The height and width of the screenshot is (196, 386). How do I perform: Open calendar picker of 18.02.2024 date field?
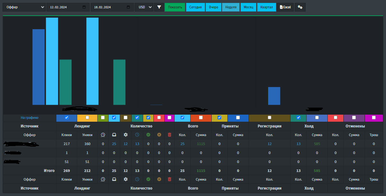click(x=128, y=7)
